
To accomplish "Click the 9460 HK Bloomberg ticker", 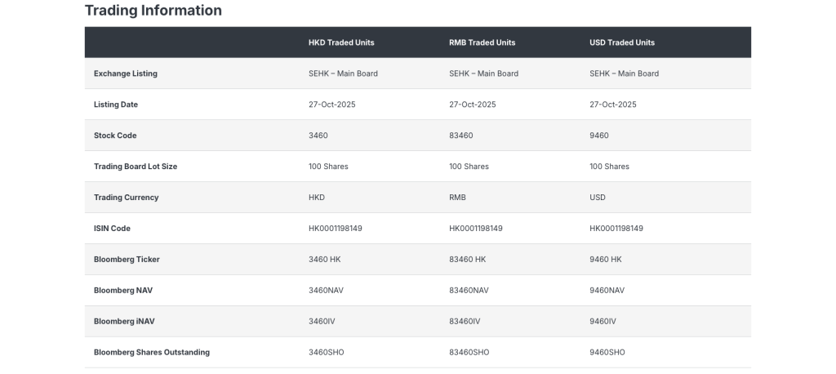I will point(606,260).
